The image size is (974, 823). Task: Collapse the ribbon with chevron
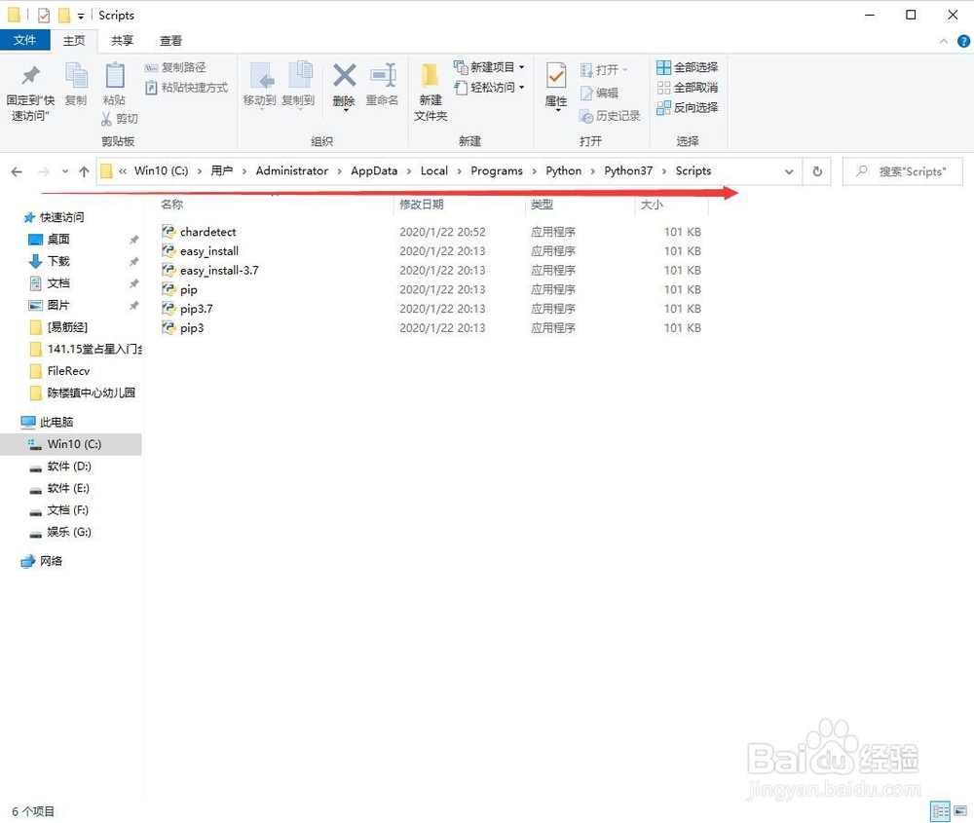click(x=944, y=41)
